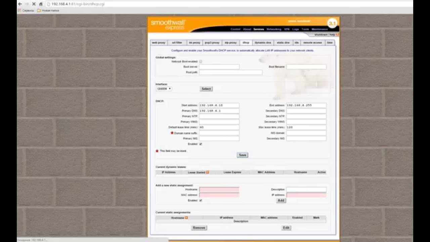Click the Default lease time field

tap(219, 127)
